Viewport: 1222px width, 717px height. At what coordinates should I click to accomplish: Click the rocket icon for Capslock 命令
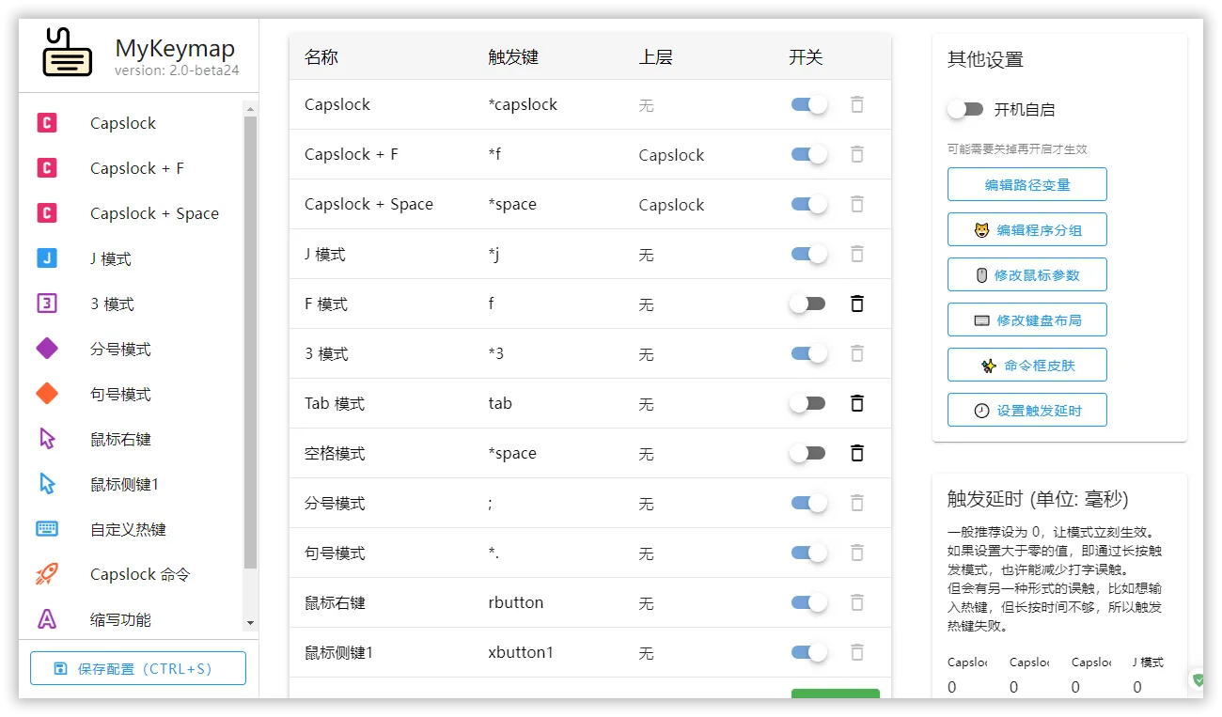pos(47,574)
